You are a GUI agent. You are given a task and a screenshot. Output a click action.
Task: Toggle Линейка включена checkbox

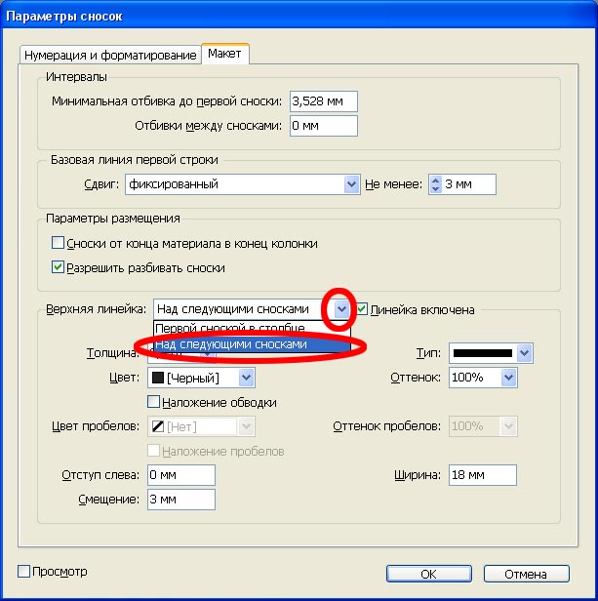pyautogui.click(x=363, y=309)
